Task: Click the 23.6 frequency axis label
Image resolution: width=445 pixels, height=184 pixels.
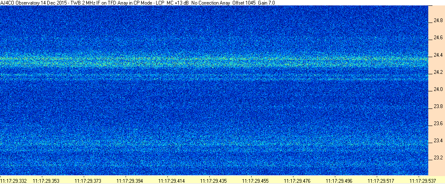Action: (x=438, y=124)
